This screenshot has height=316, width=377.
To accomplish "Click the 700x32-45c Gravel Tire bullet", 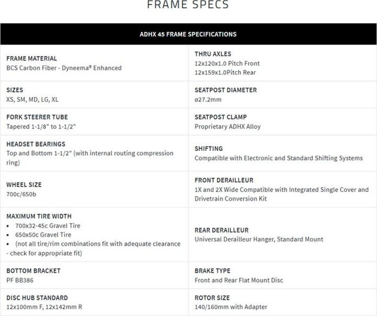I will (x=48, y=226).
